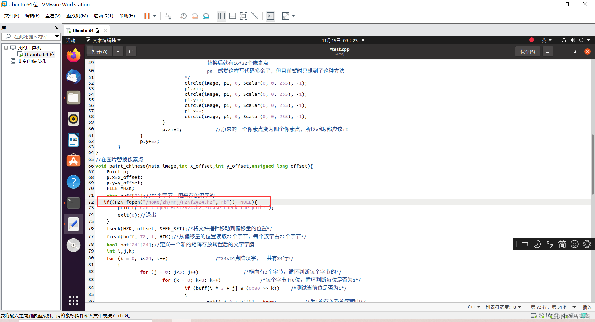Viewport: 595px width, 322px height.
Task: Open the library search filter dropdown
Action: coord(57,37)
